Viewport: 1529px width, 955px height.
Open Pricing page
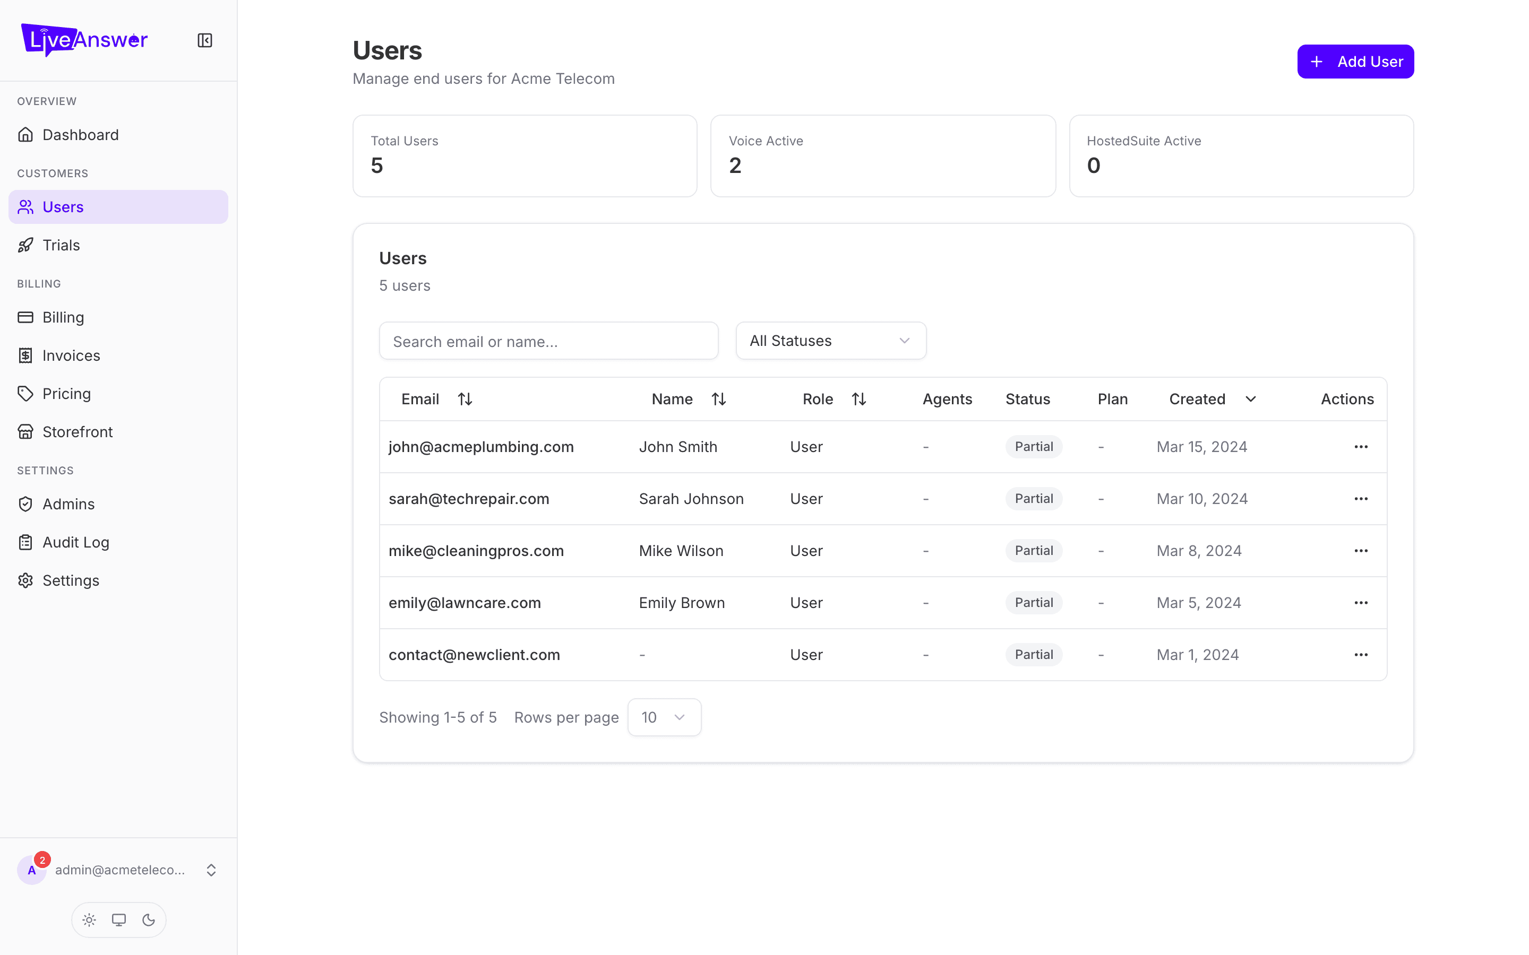point(118,394)
